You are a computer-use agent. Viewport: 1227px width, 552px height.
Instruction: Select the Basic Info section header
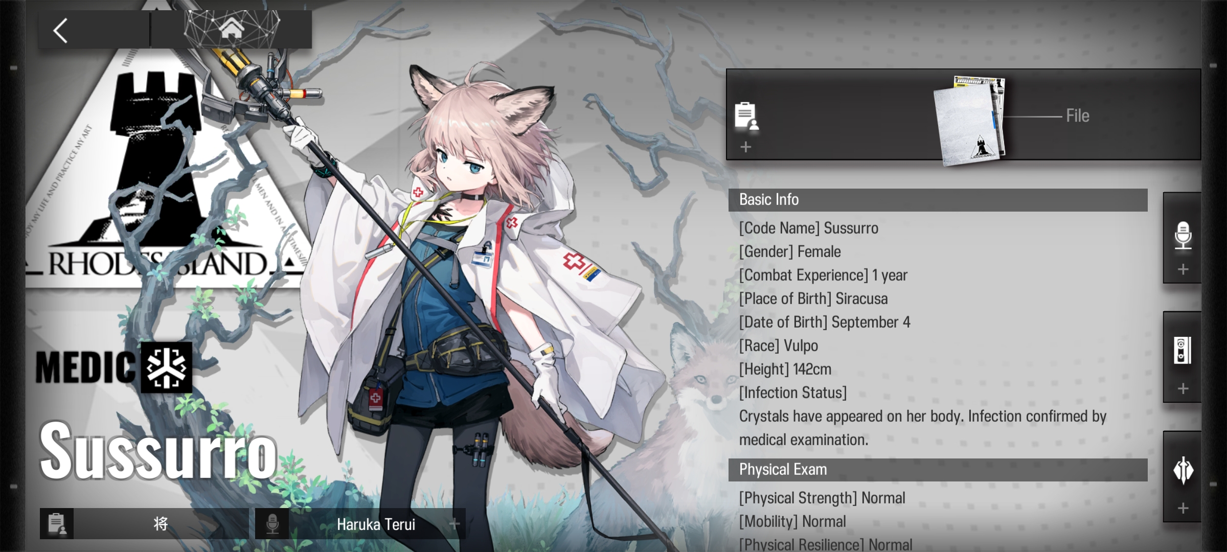[x=938, y=200]
